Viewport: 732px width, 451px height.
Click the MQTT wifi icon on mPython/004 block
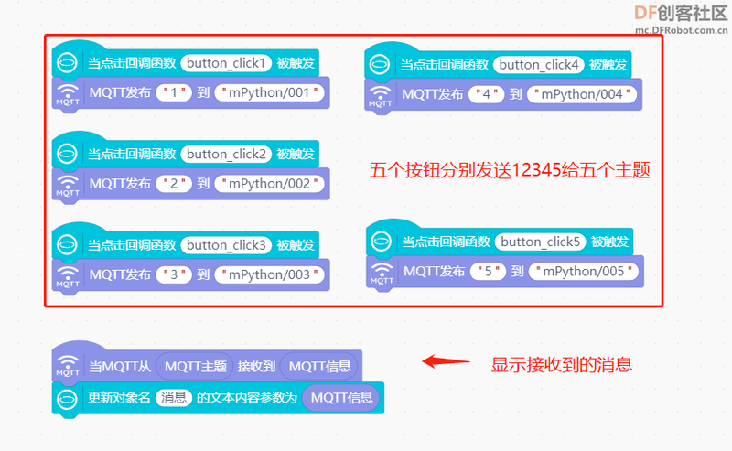pos(380,96)
